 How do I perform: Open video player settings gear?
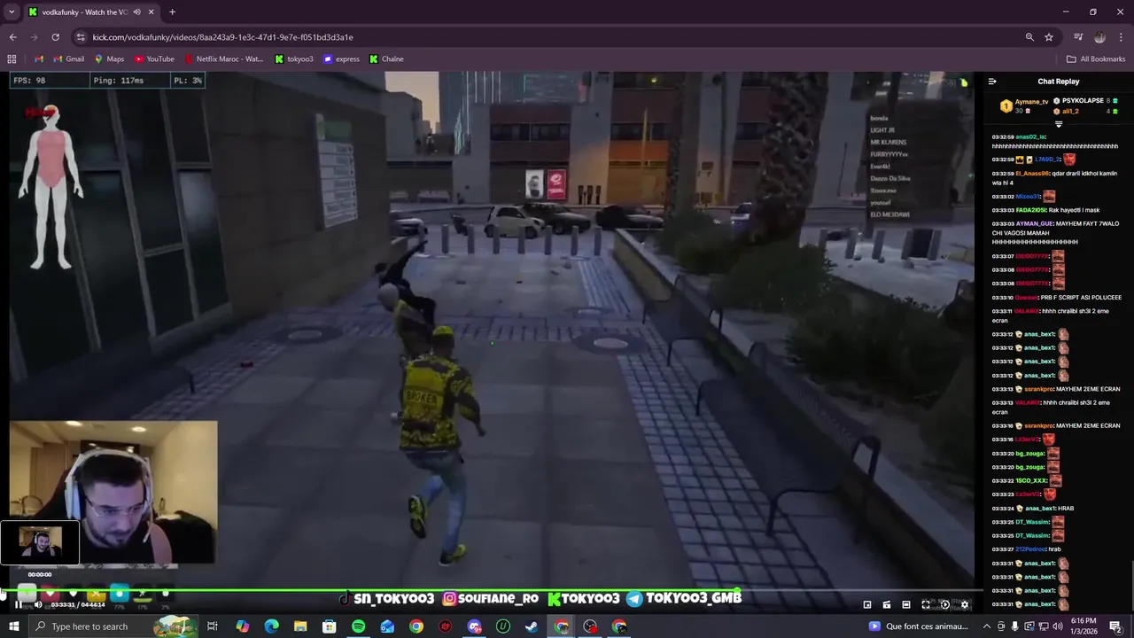(x=965, y=604)
